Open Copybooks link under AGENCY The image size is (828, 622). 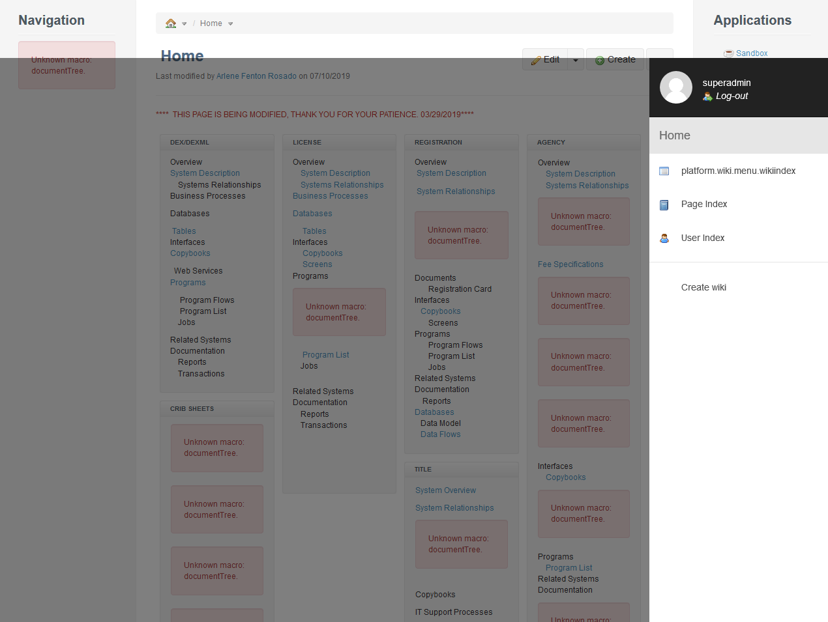(x=565, y=477)
